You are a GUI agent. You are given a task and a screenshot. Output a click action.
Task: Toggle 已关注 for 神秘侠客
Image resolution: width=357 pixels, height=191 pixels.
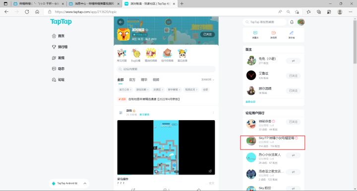click(x=293, y=122)
